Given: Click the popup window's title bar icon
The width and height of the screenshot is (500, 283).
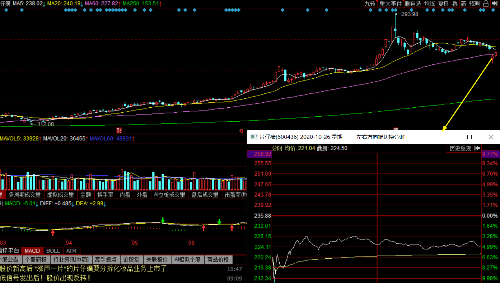Looking at the screenshot, I should (x=254, y=137).
